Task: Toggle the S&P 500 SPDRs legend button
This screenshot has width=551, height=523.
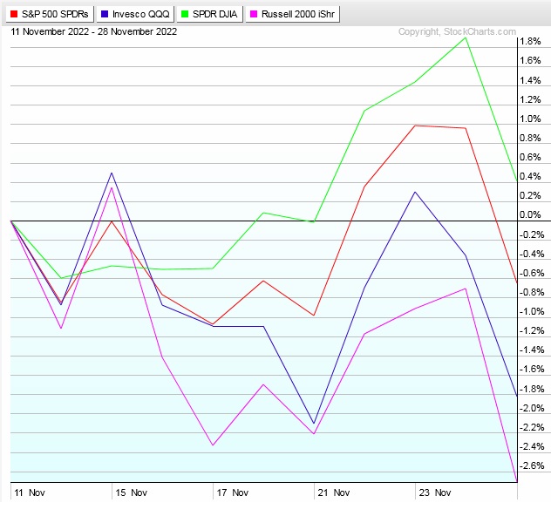Action: click(x=50, y=14)
